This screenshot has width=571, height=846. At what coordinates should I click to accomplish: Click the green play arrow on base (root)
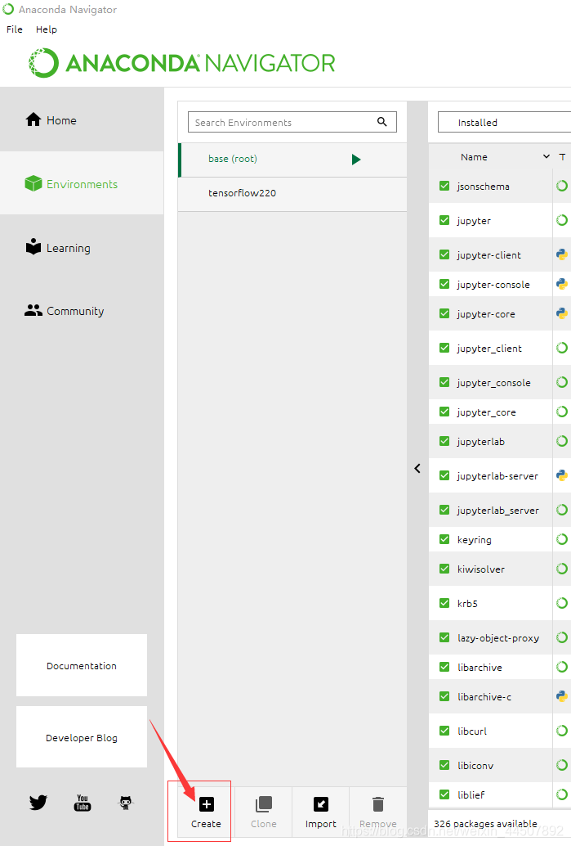[x=356, y=160]
